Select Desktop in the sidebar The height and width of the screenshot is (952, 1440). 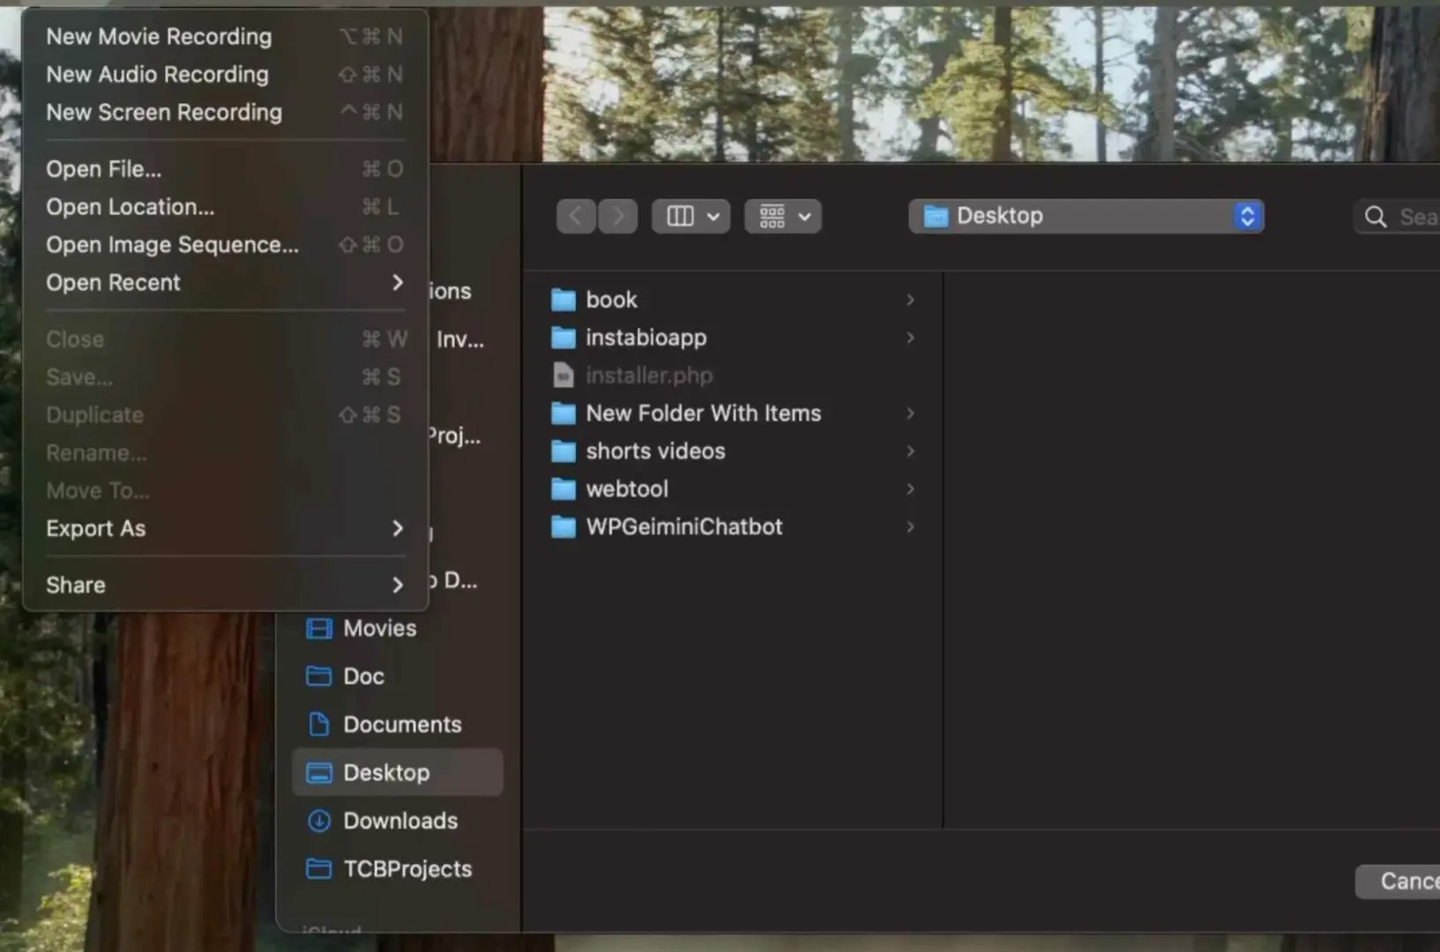(398, 773)
